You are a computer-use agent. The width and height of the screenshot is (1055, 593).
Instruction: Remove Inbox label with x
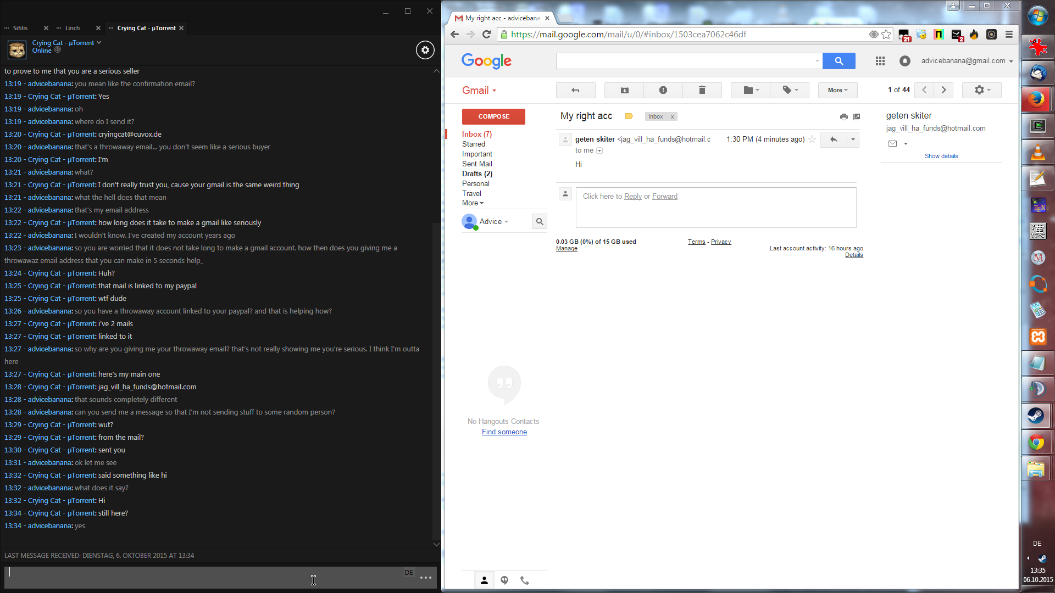672,117
